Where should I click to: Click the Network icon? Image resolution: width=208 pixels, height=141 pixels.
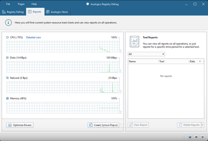pyautogui.click(x=7, y=78)
